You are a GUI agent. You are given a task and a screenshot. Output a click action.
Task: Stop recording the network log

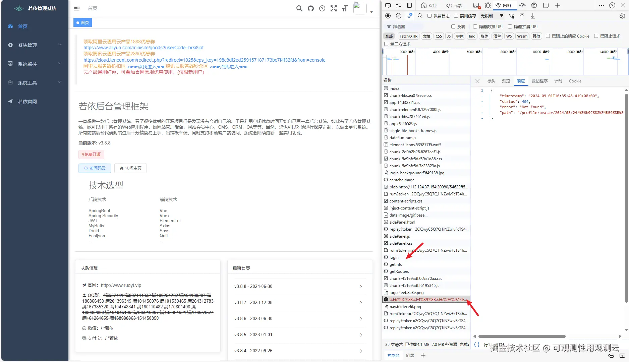click(388, 16)
